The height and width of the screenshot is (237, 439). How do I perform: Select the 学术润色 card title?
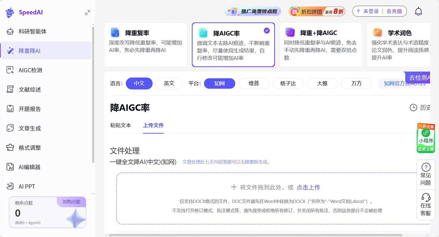click(400, 33)
